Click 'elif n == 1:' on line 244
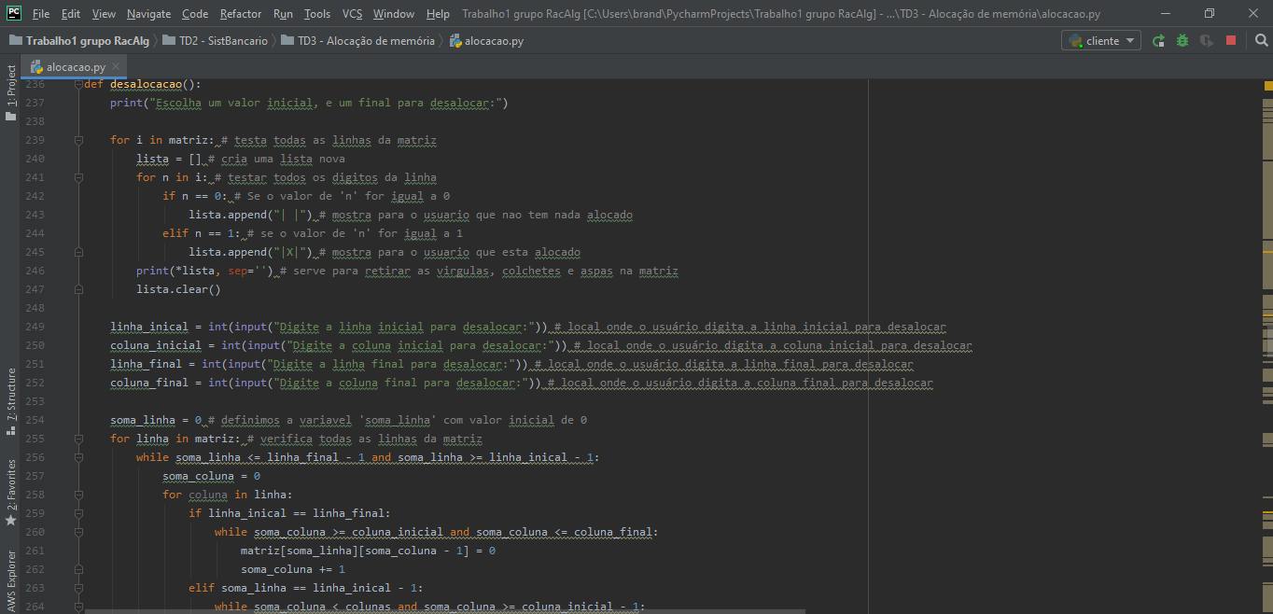Image resolution: width=1273 pixels, height=614 pixels. point(202,233)
